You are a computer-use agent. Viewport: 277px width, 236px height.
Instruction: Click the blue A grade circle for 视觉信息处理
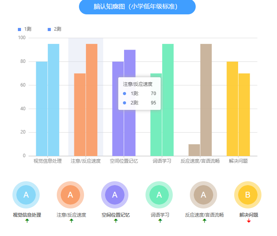(26, 195)
